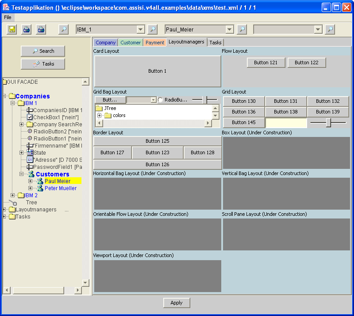Select the Customers group icon in the tree
Screen dimensions: 354x316
click(31, 174)
